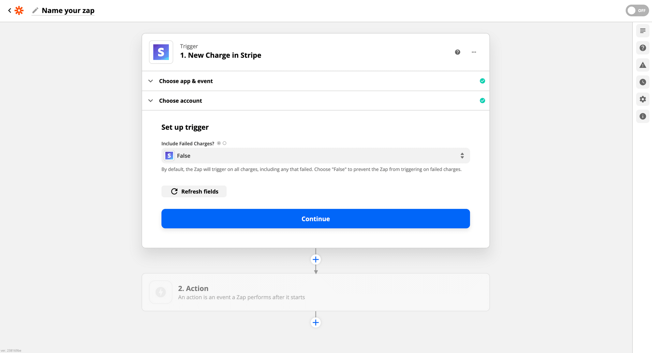
Task: Go back using the left arrow
Action: pyautogui.click(x=9, y=10)
